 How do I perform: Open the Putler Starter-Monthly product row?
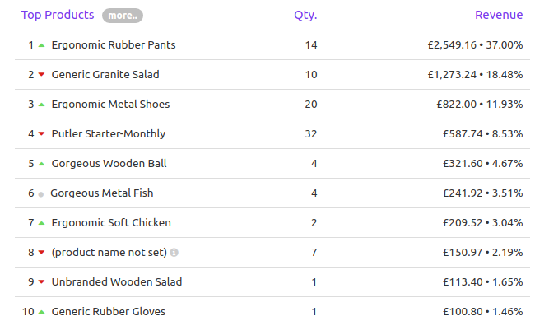click(x=272, y=133)
